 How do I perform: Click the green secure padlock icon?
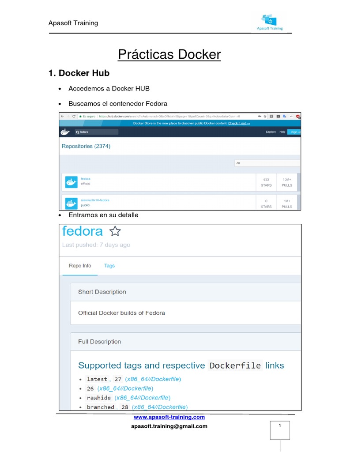pos(80,116)
